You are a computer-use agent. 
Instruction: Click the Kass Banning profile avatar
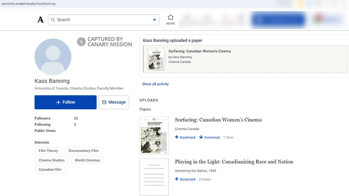[53, 57]
